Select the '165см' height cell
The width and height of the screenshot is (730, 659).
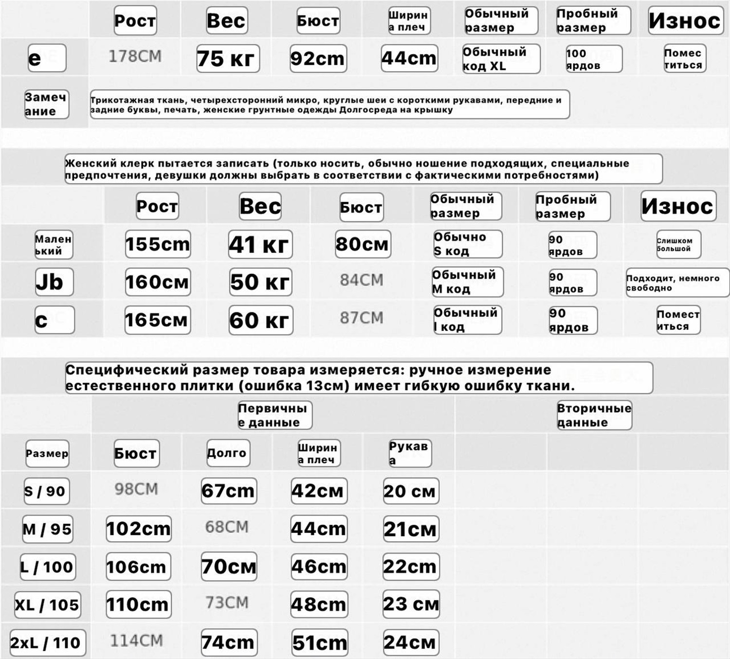pos(157,320)
